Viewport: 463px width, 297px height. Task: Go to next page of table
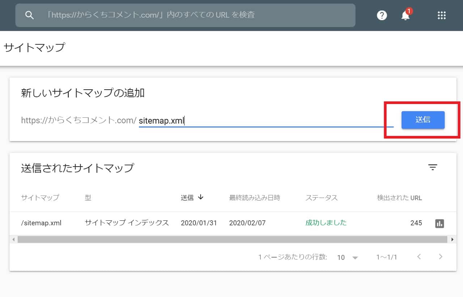440,257
